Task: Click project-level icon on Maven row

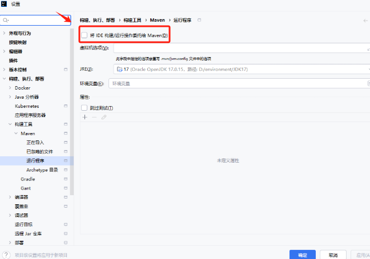Action: click(66, 133)
